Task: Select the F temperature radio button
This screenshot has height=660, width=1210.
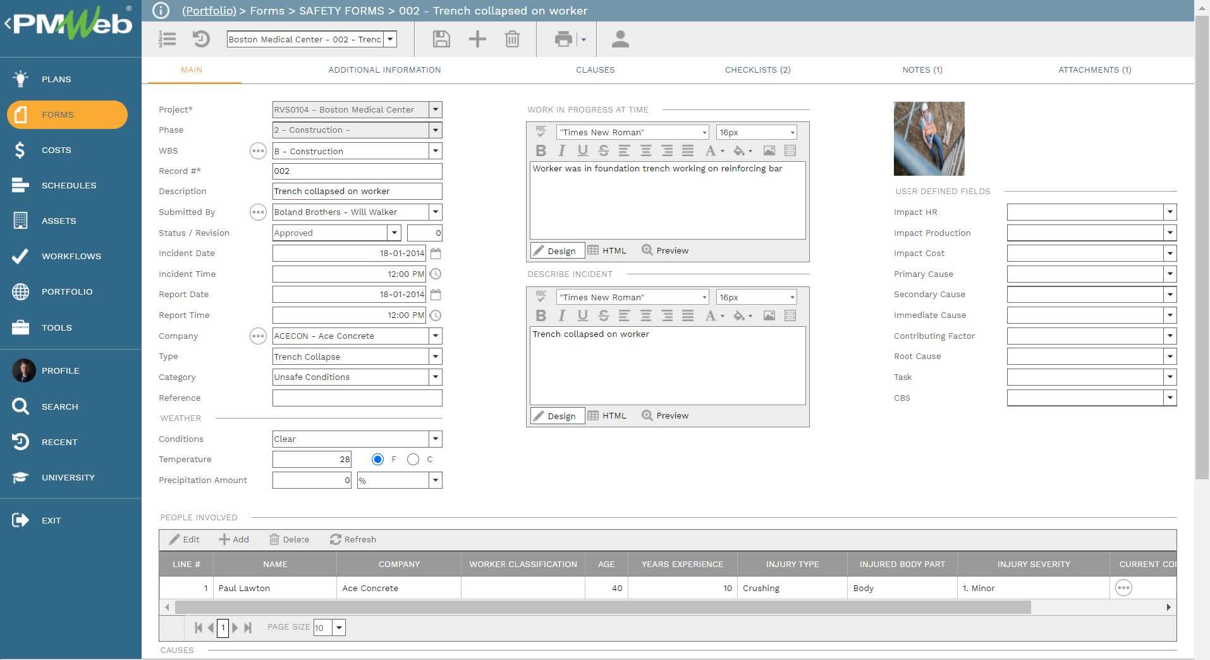Action: 377,460
